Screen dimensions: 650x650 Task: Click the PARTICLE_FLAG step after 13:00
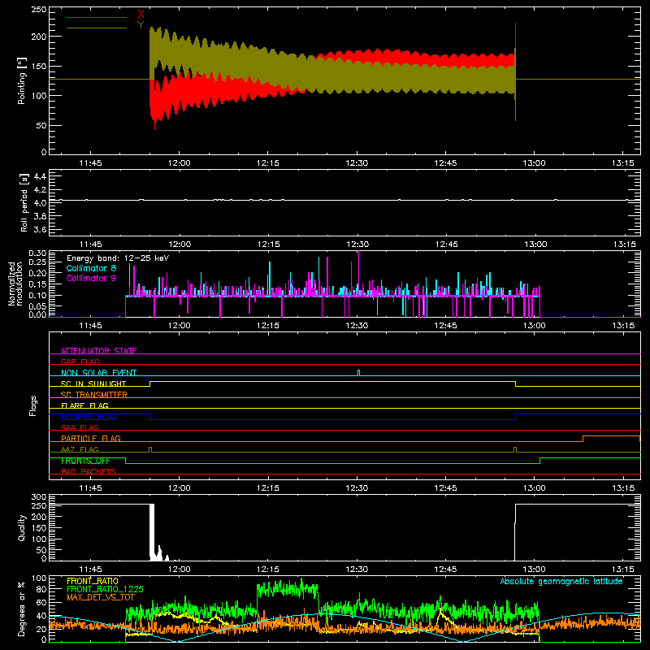point(583,439)
